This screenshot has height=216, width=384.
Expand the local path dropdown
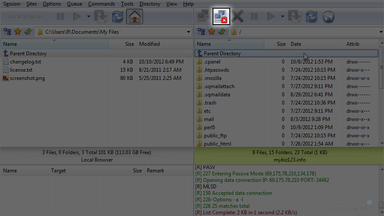tap(188, 32)
